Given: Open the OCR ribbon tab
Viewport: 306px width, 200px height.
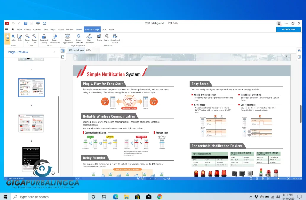Looking at the screenshot, I should point(104,30).
